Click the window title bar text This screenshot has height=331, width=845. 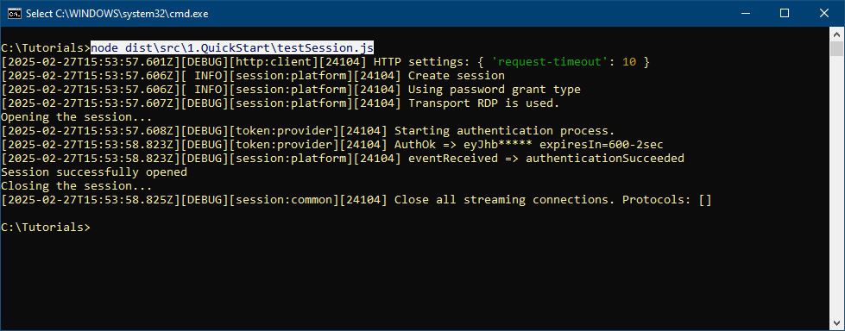click(x=117, y=14)
